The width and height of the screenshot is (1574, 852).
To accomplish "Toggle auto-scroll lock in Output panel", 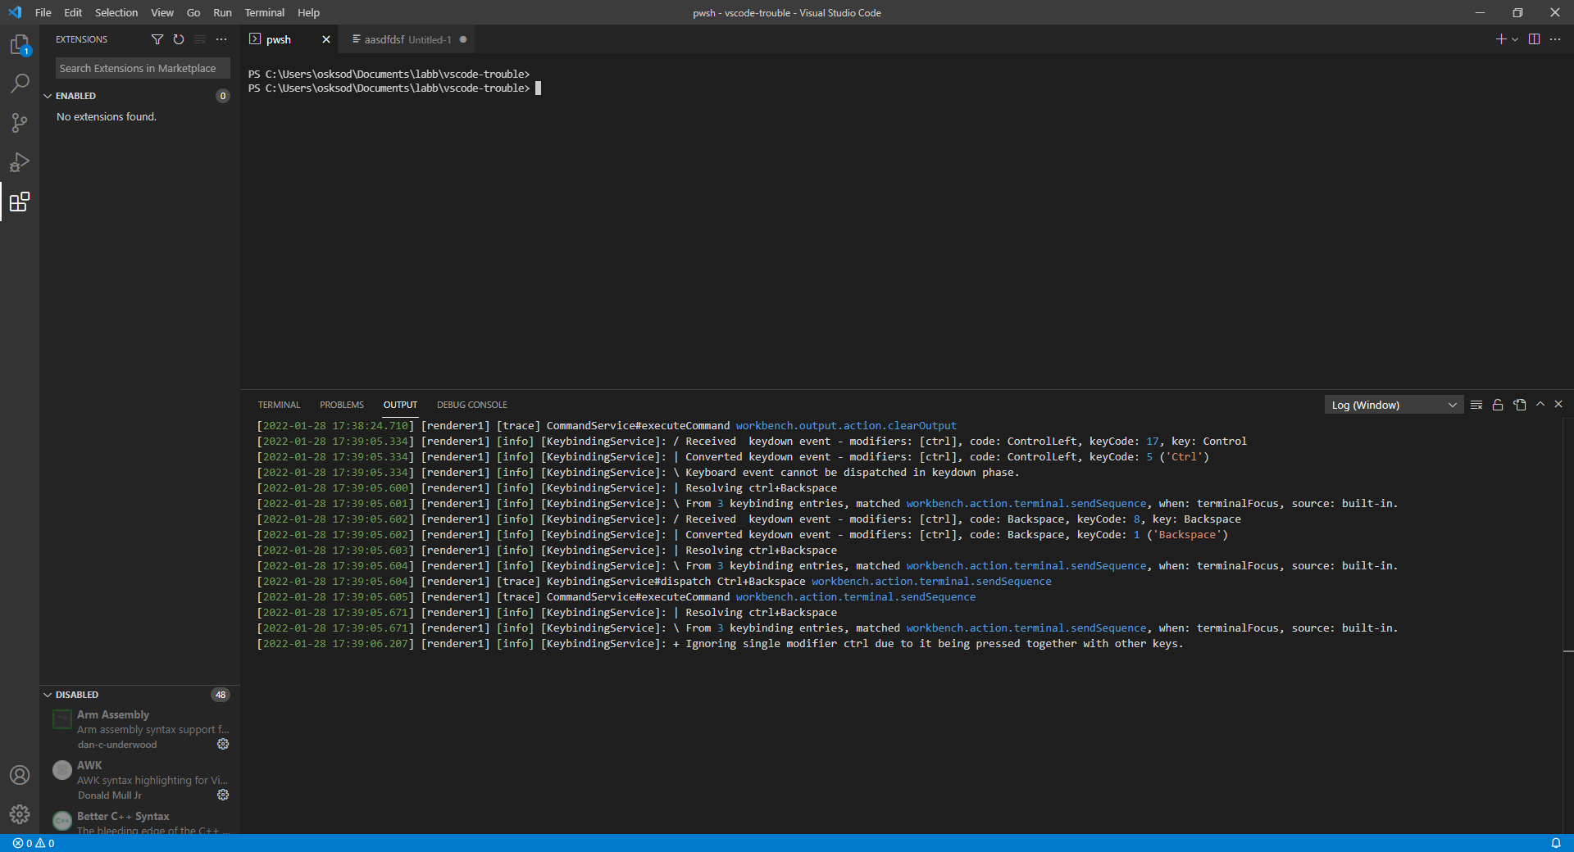I will 1498,404.
